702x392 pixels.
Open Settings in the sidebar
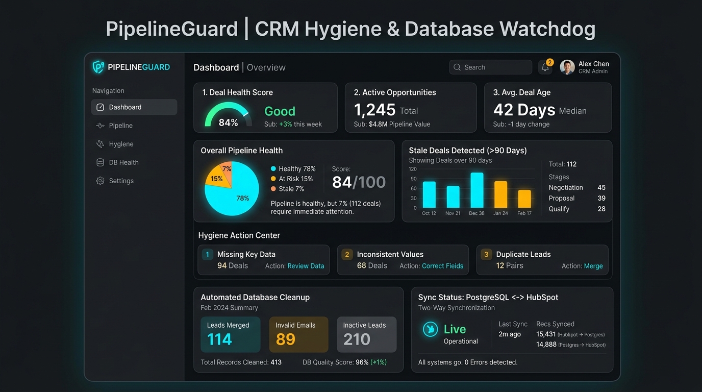134,181
